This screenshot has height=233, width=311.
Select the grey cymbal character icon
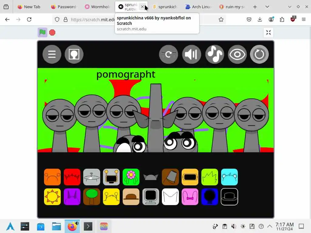coord(92,177)
